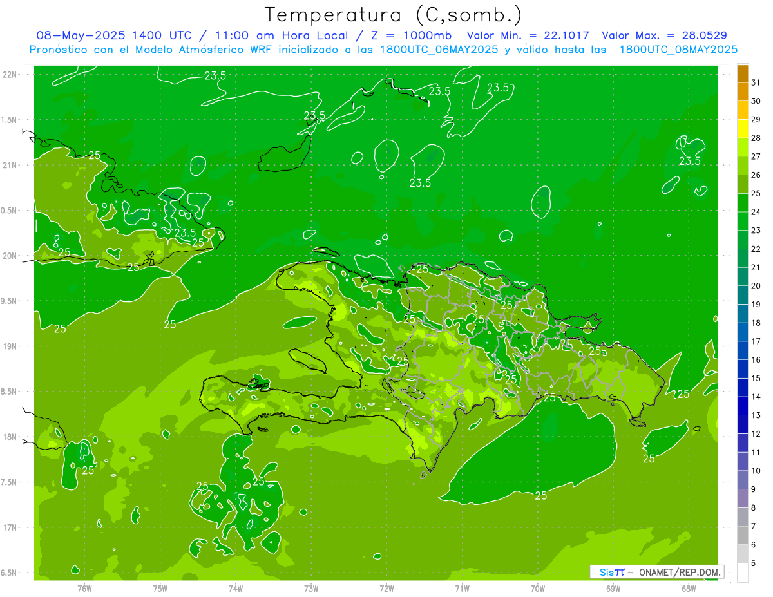This screenshot has width=773, height=597.
Task: Click the '76W' longitude axis label
Action: coord(84,588)
